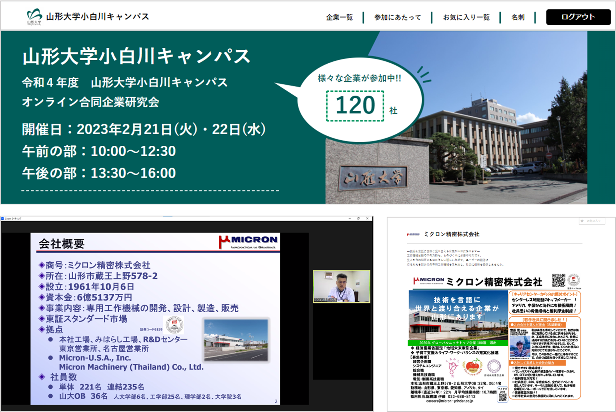Select the speaker video thumbnail in Zoom
Image resolution: width=616 pixels, height=412 pixels.
[x=341, y=286]
